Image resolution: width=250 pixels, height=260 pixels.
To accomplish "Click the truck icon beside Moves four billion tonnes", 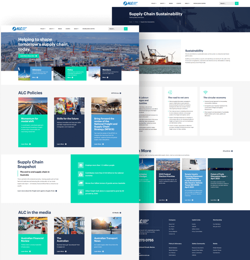I will (81, 183).
